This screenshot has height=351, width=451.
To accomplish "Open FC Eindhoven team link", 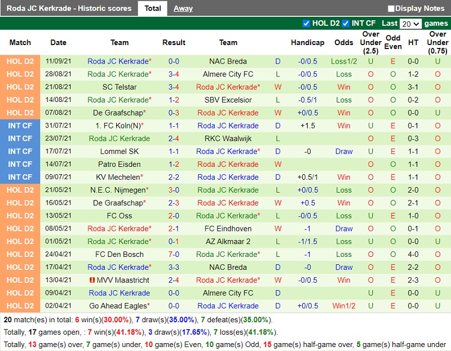I will (x=228, y=229).
